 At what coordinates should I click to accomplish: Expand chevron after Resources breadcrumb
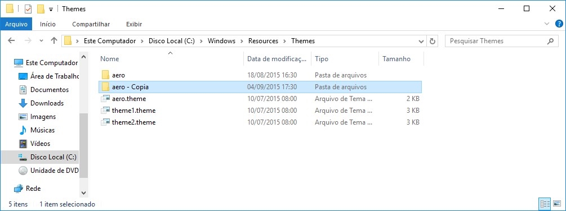click(285, 41)
